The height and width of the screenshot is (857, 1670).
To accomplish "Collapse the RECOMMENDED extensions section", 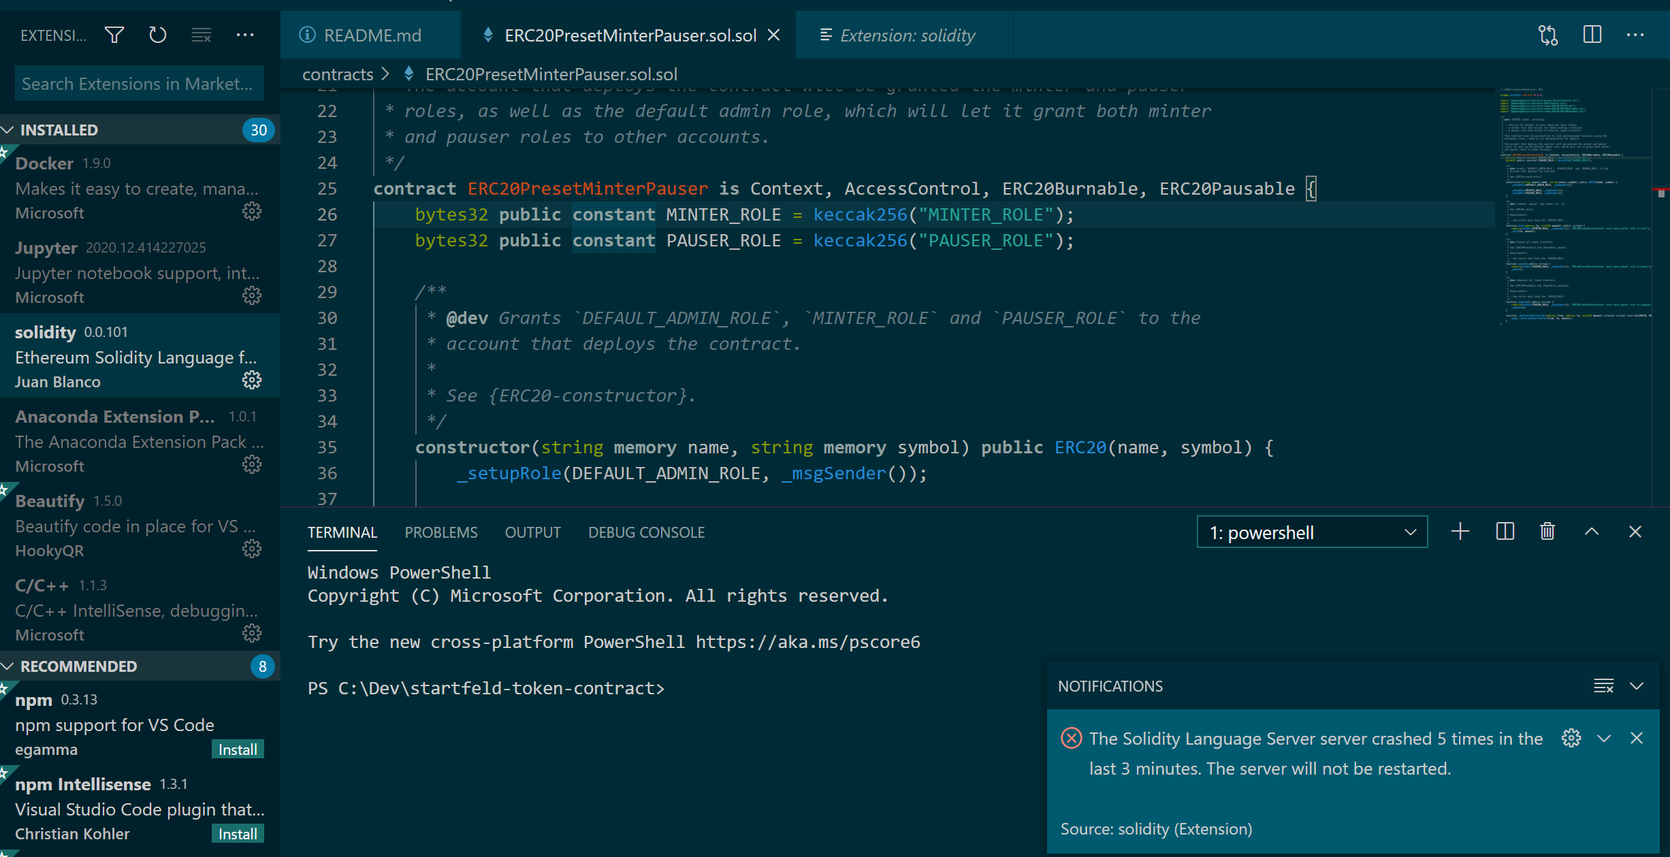I will coord(8,666).
